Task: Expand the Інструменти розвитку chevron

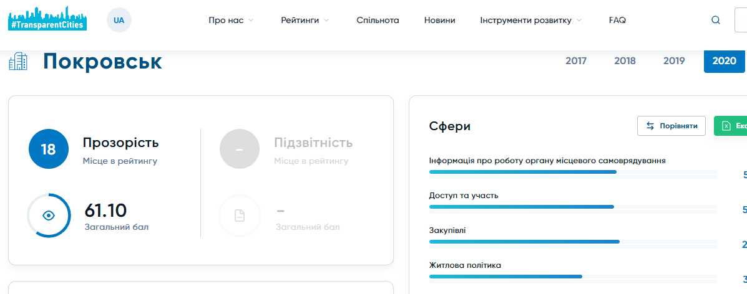Action: point(579,21)
